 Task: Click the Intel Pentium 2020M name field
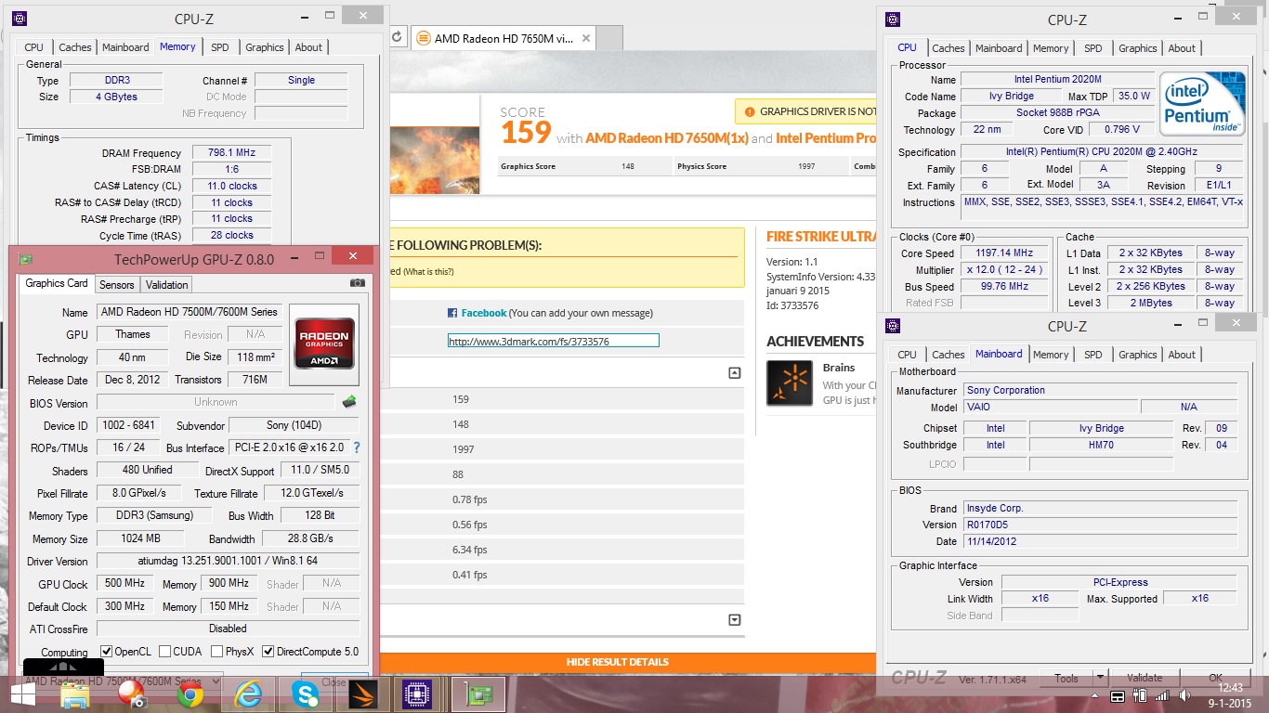(1057, 79)
